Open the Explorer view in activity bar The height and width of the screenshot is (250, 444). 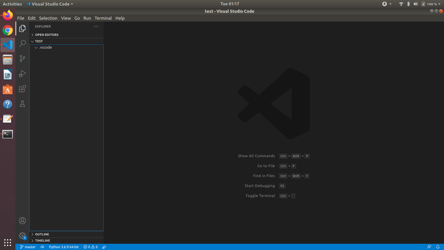tap(22, 28)
